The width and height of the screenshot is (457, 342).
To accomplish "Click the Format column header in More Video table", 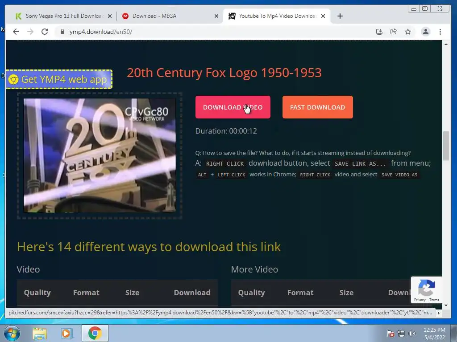I will click(x=300, y=293).
